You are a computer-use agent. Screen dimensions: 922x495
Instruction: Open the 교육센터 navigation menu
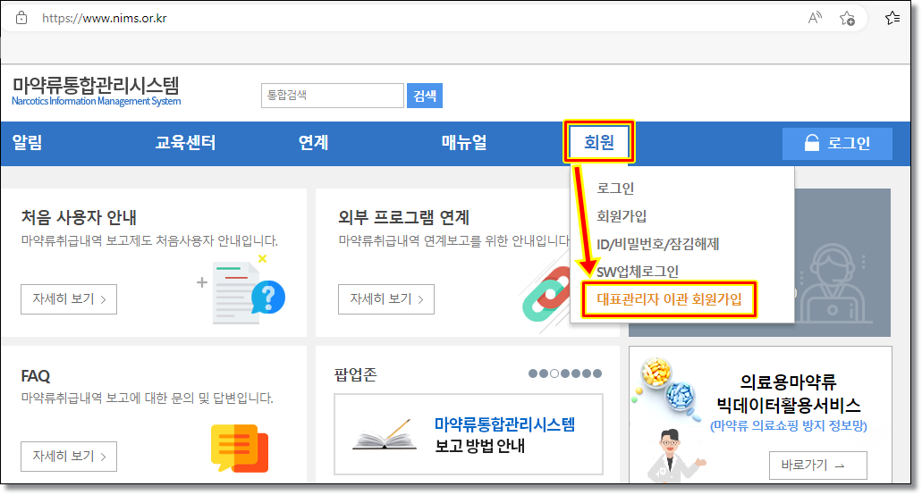(185, 143)
